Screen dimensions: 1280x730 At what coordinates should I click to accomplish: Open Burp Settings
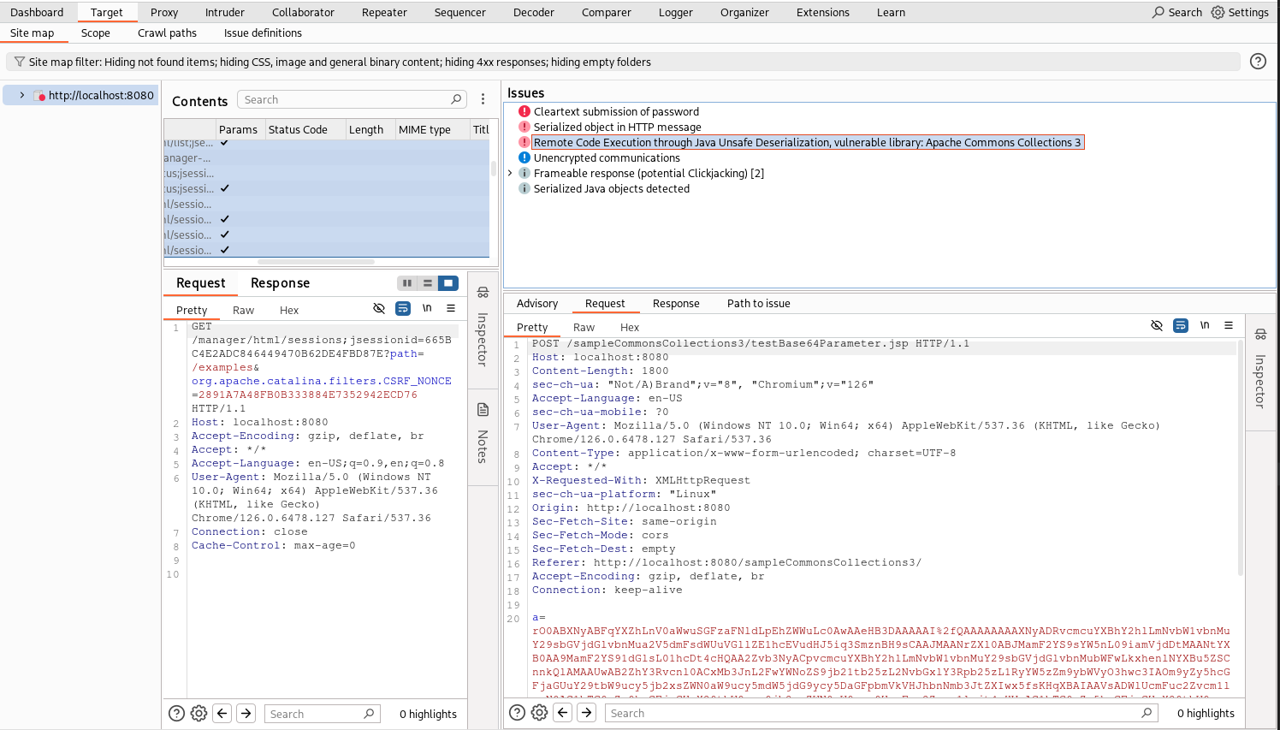click(x=1240, y=12)
